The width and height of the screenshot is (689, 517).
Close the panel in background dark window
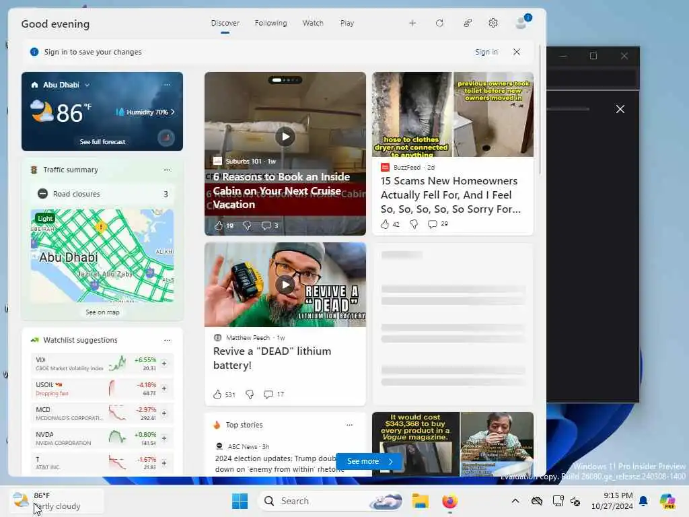coord(620,109)
